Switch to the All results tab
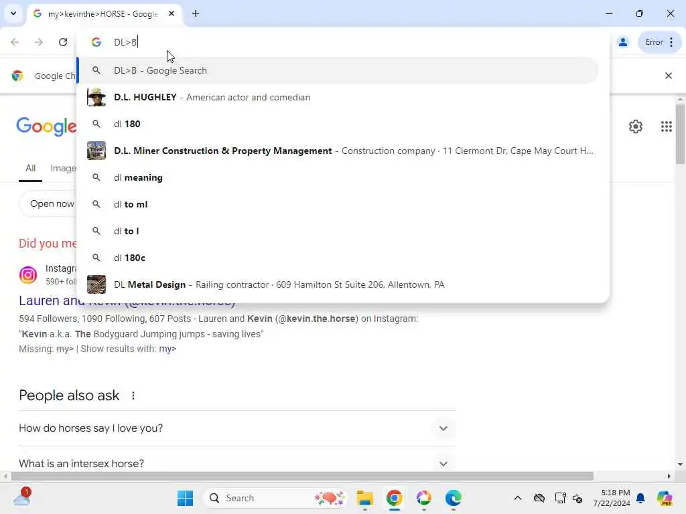This screenshot has width=686, height=514. point(30,168)
